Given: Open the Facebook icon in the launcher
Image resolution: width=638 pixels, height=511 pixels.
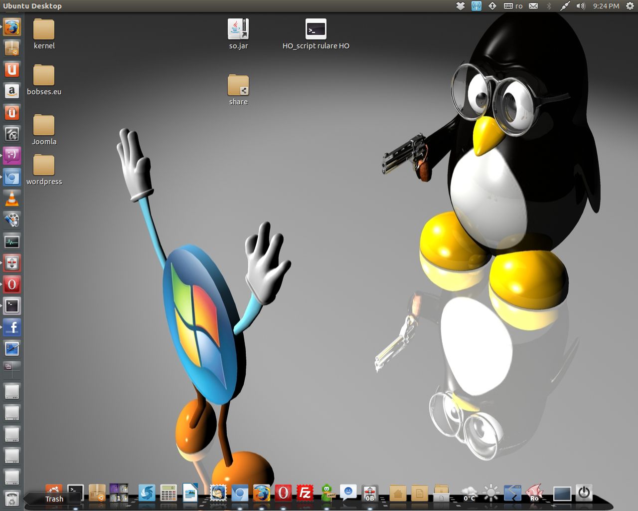Looking at the screenshot, I should (x=12, y=327).
